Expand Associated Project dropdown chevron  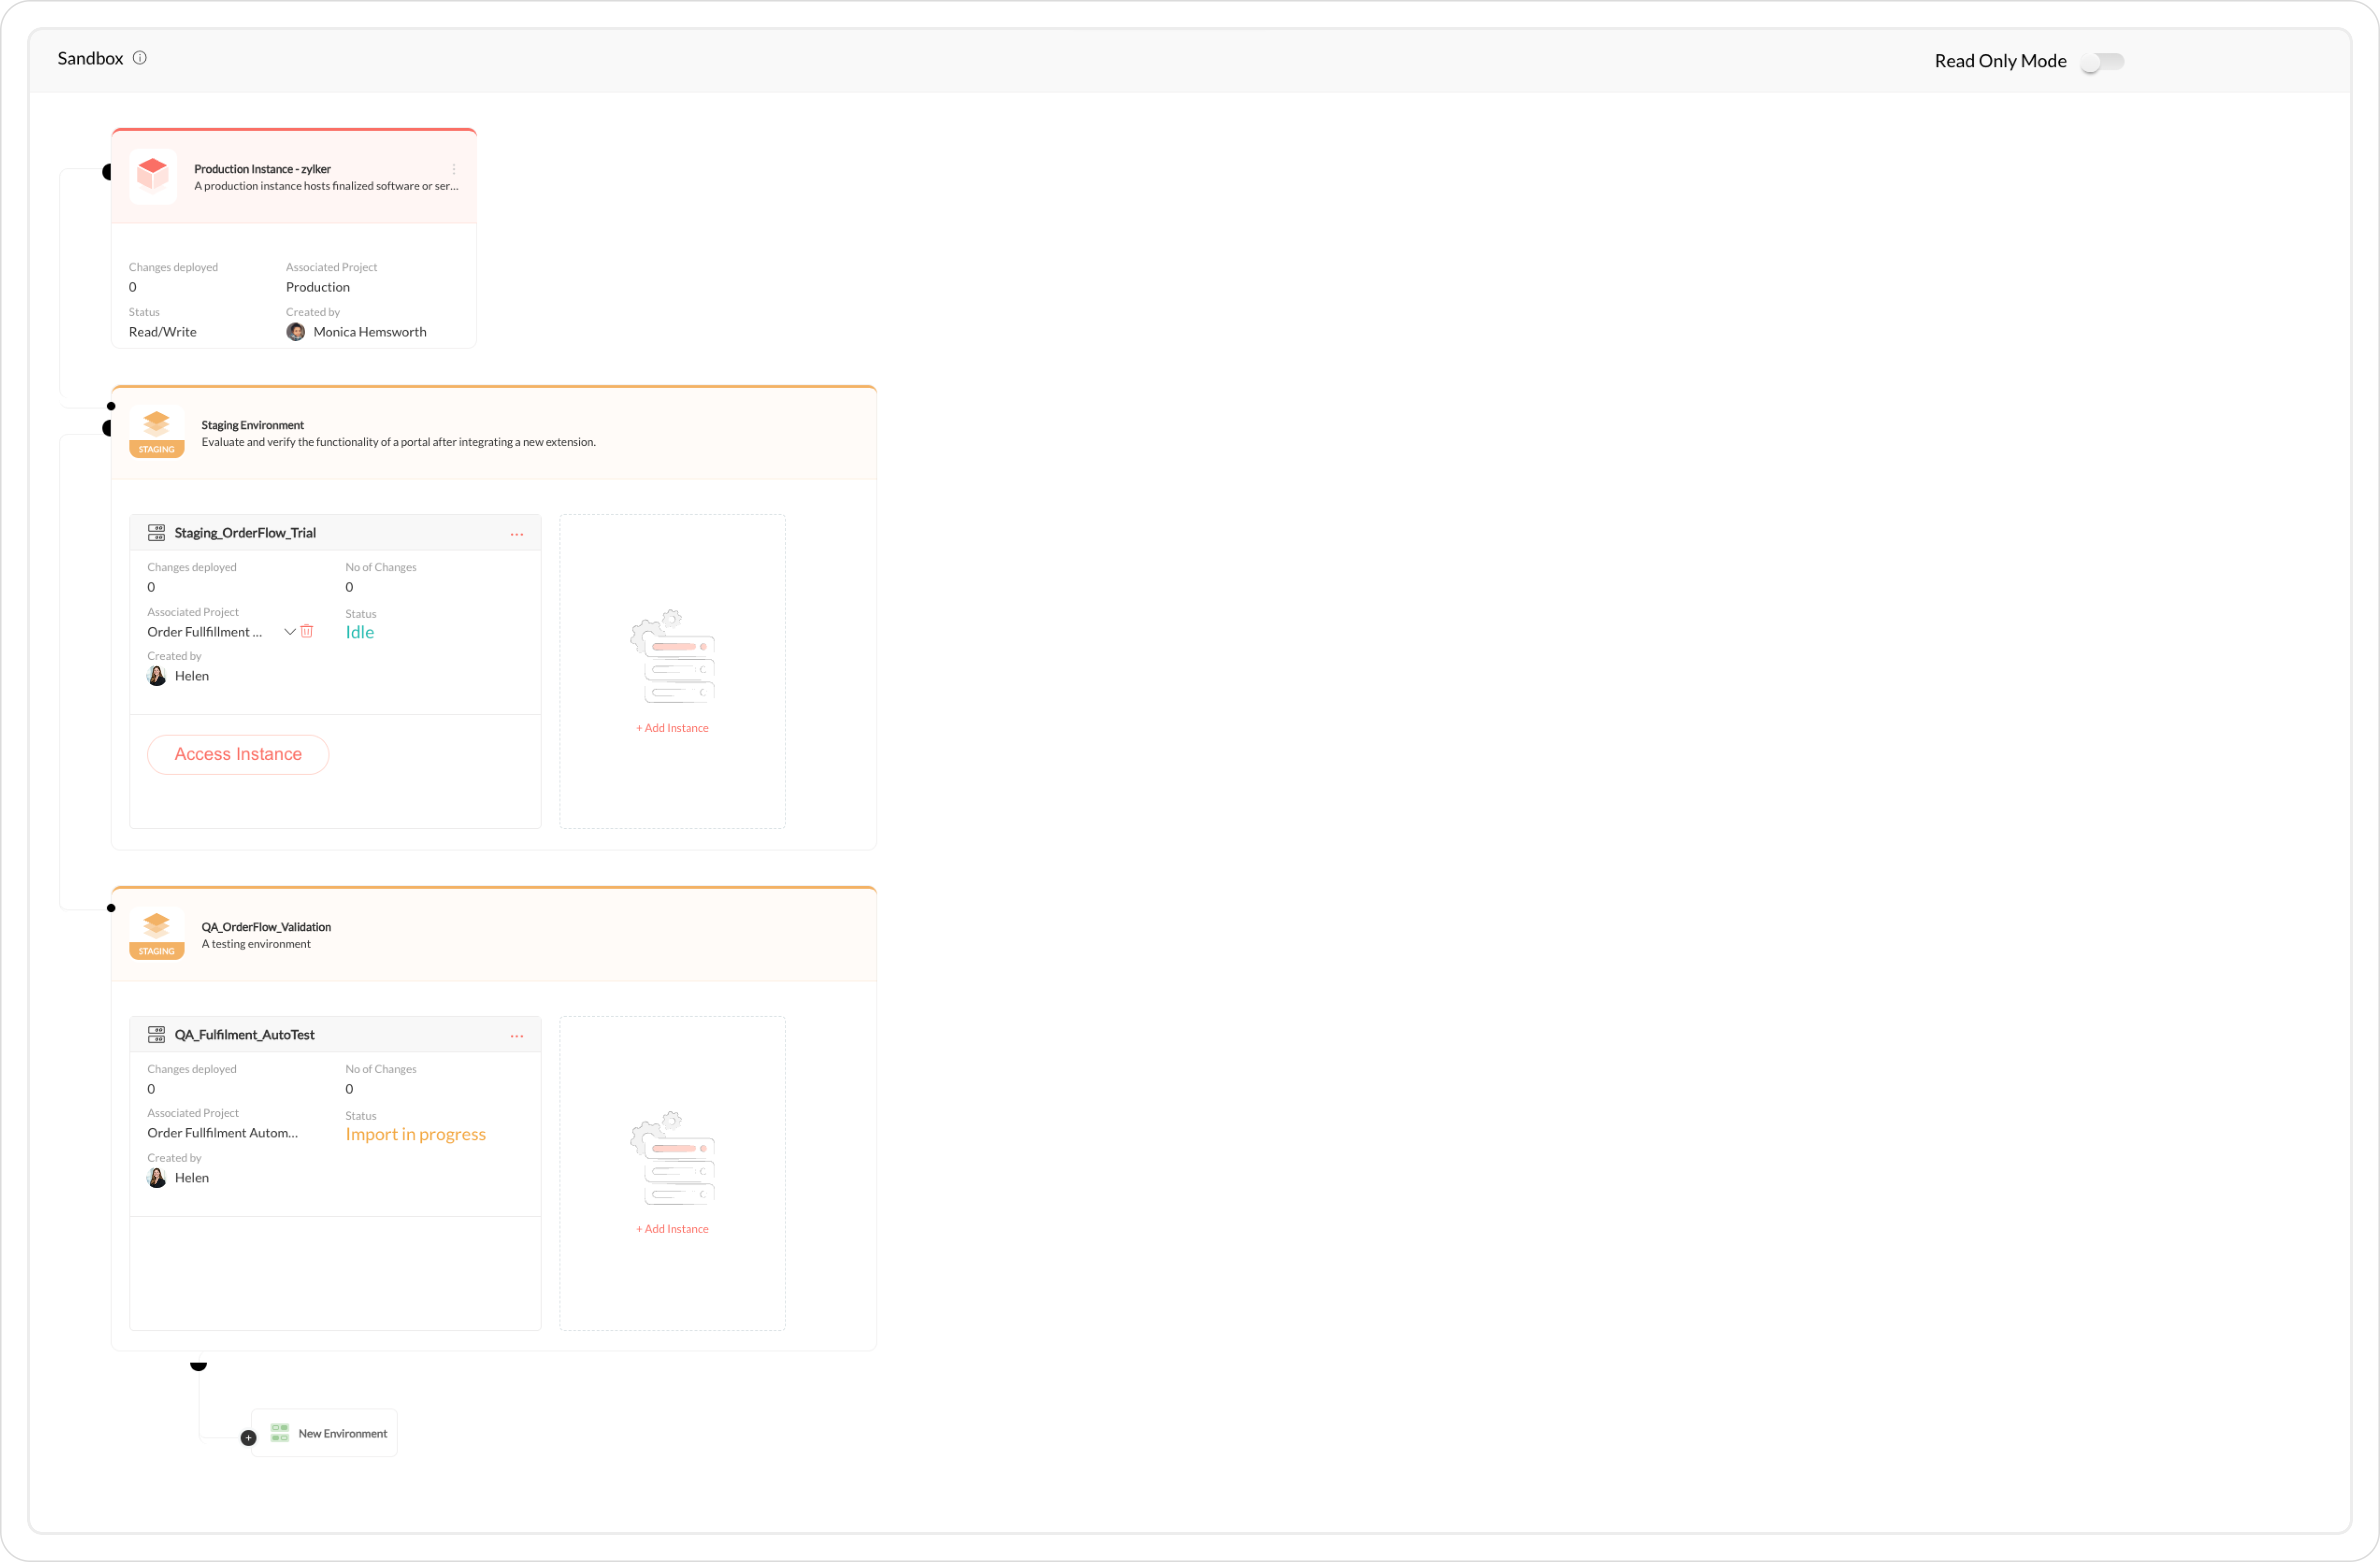(x=289, y=632)
